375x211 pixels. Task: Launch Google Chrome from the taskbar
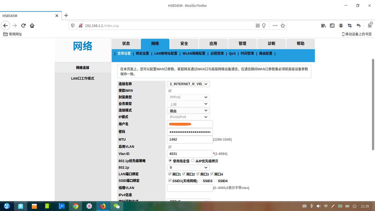point(75,206)
